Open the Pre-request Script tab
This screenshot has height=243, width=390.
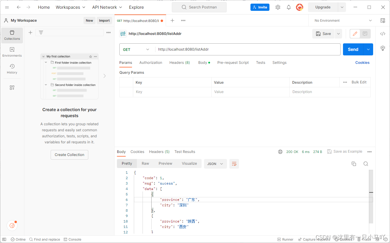(x=233, y=63)
